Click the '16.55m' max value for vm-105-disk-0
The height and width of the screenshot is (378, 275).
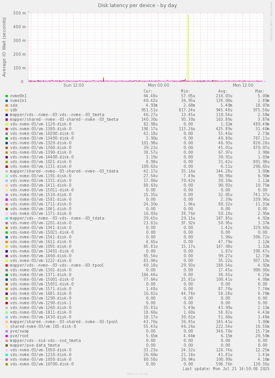pos(262,327)
